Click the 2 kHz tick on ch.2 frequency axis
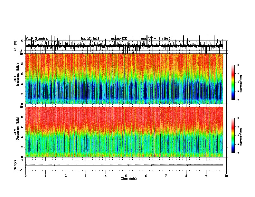The image size is (255, 197). [x=23, y=147]
